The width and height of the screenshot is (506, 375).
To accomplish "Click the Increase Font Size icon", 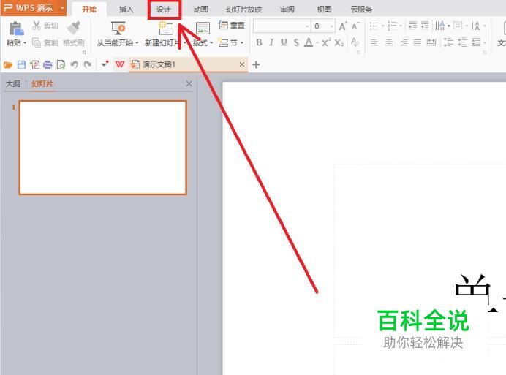I will click(343, 26).
